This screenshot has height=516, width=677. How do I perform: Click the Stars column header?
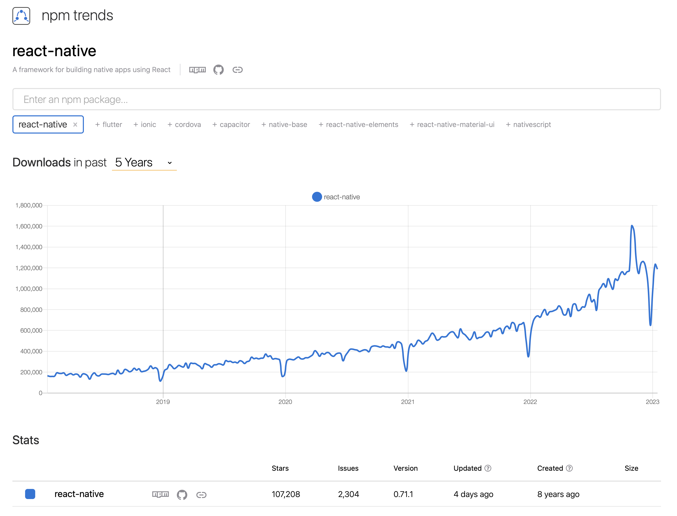(x=280, y=468)
